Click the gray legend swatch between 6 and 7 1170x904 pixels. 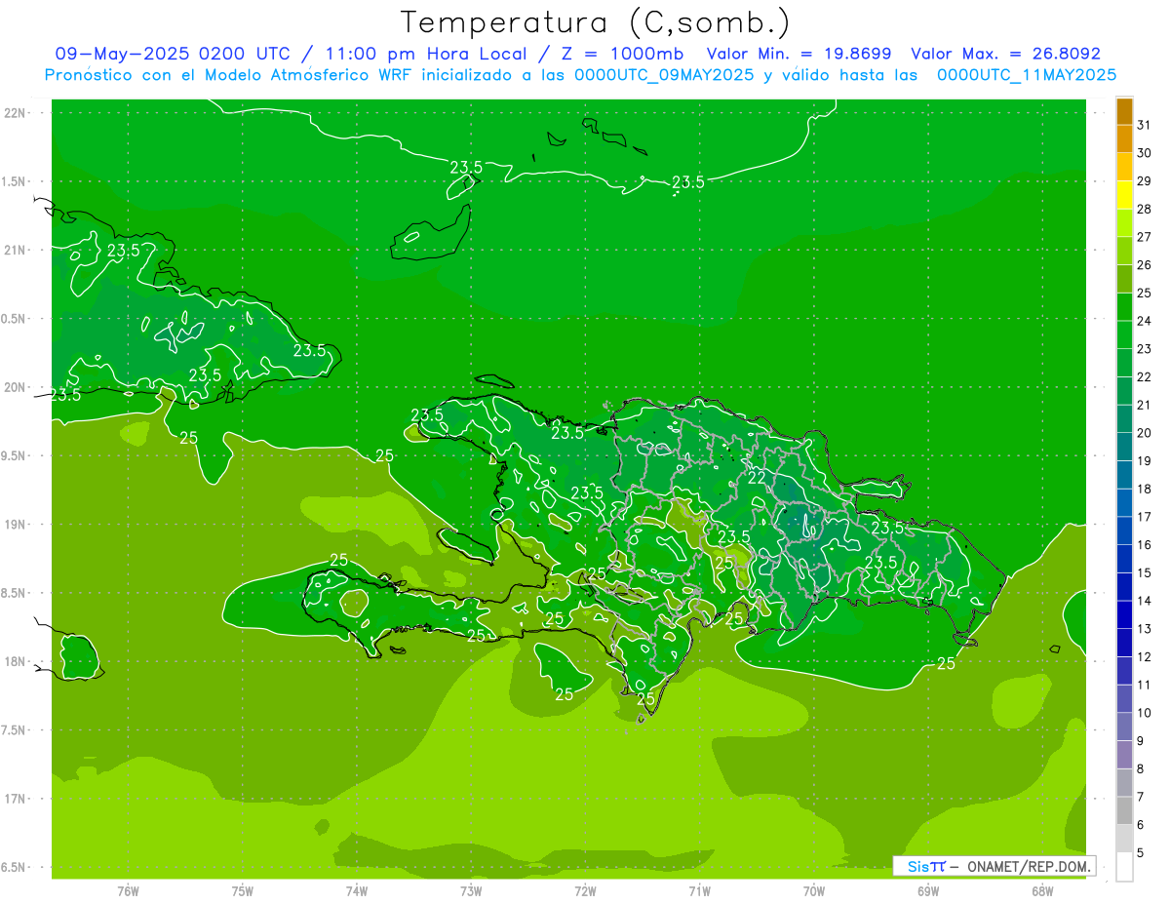click(x=1124, y=811)
